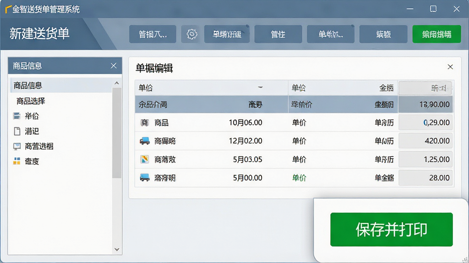Close the 单据编辑 panel
The image size is (469, 263).
[x=450, y=67]
